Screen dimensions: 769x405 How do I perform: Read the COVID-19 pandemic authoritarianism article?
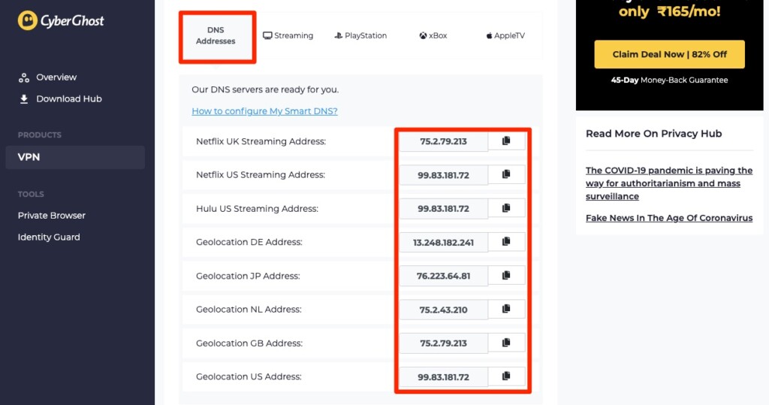[x=669, y=183]
